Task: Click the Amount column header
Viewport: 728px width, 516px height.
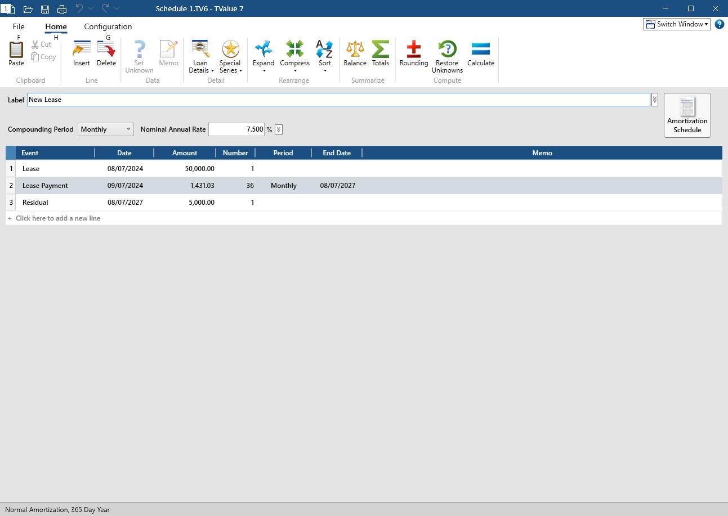Action: [185, 153]
